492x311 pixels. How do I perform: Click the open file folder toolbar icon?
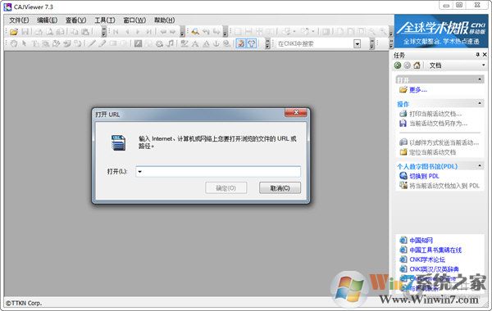pyautogui.click(x=13, y=32)
